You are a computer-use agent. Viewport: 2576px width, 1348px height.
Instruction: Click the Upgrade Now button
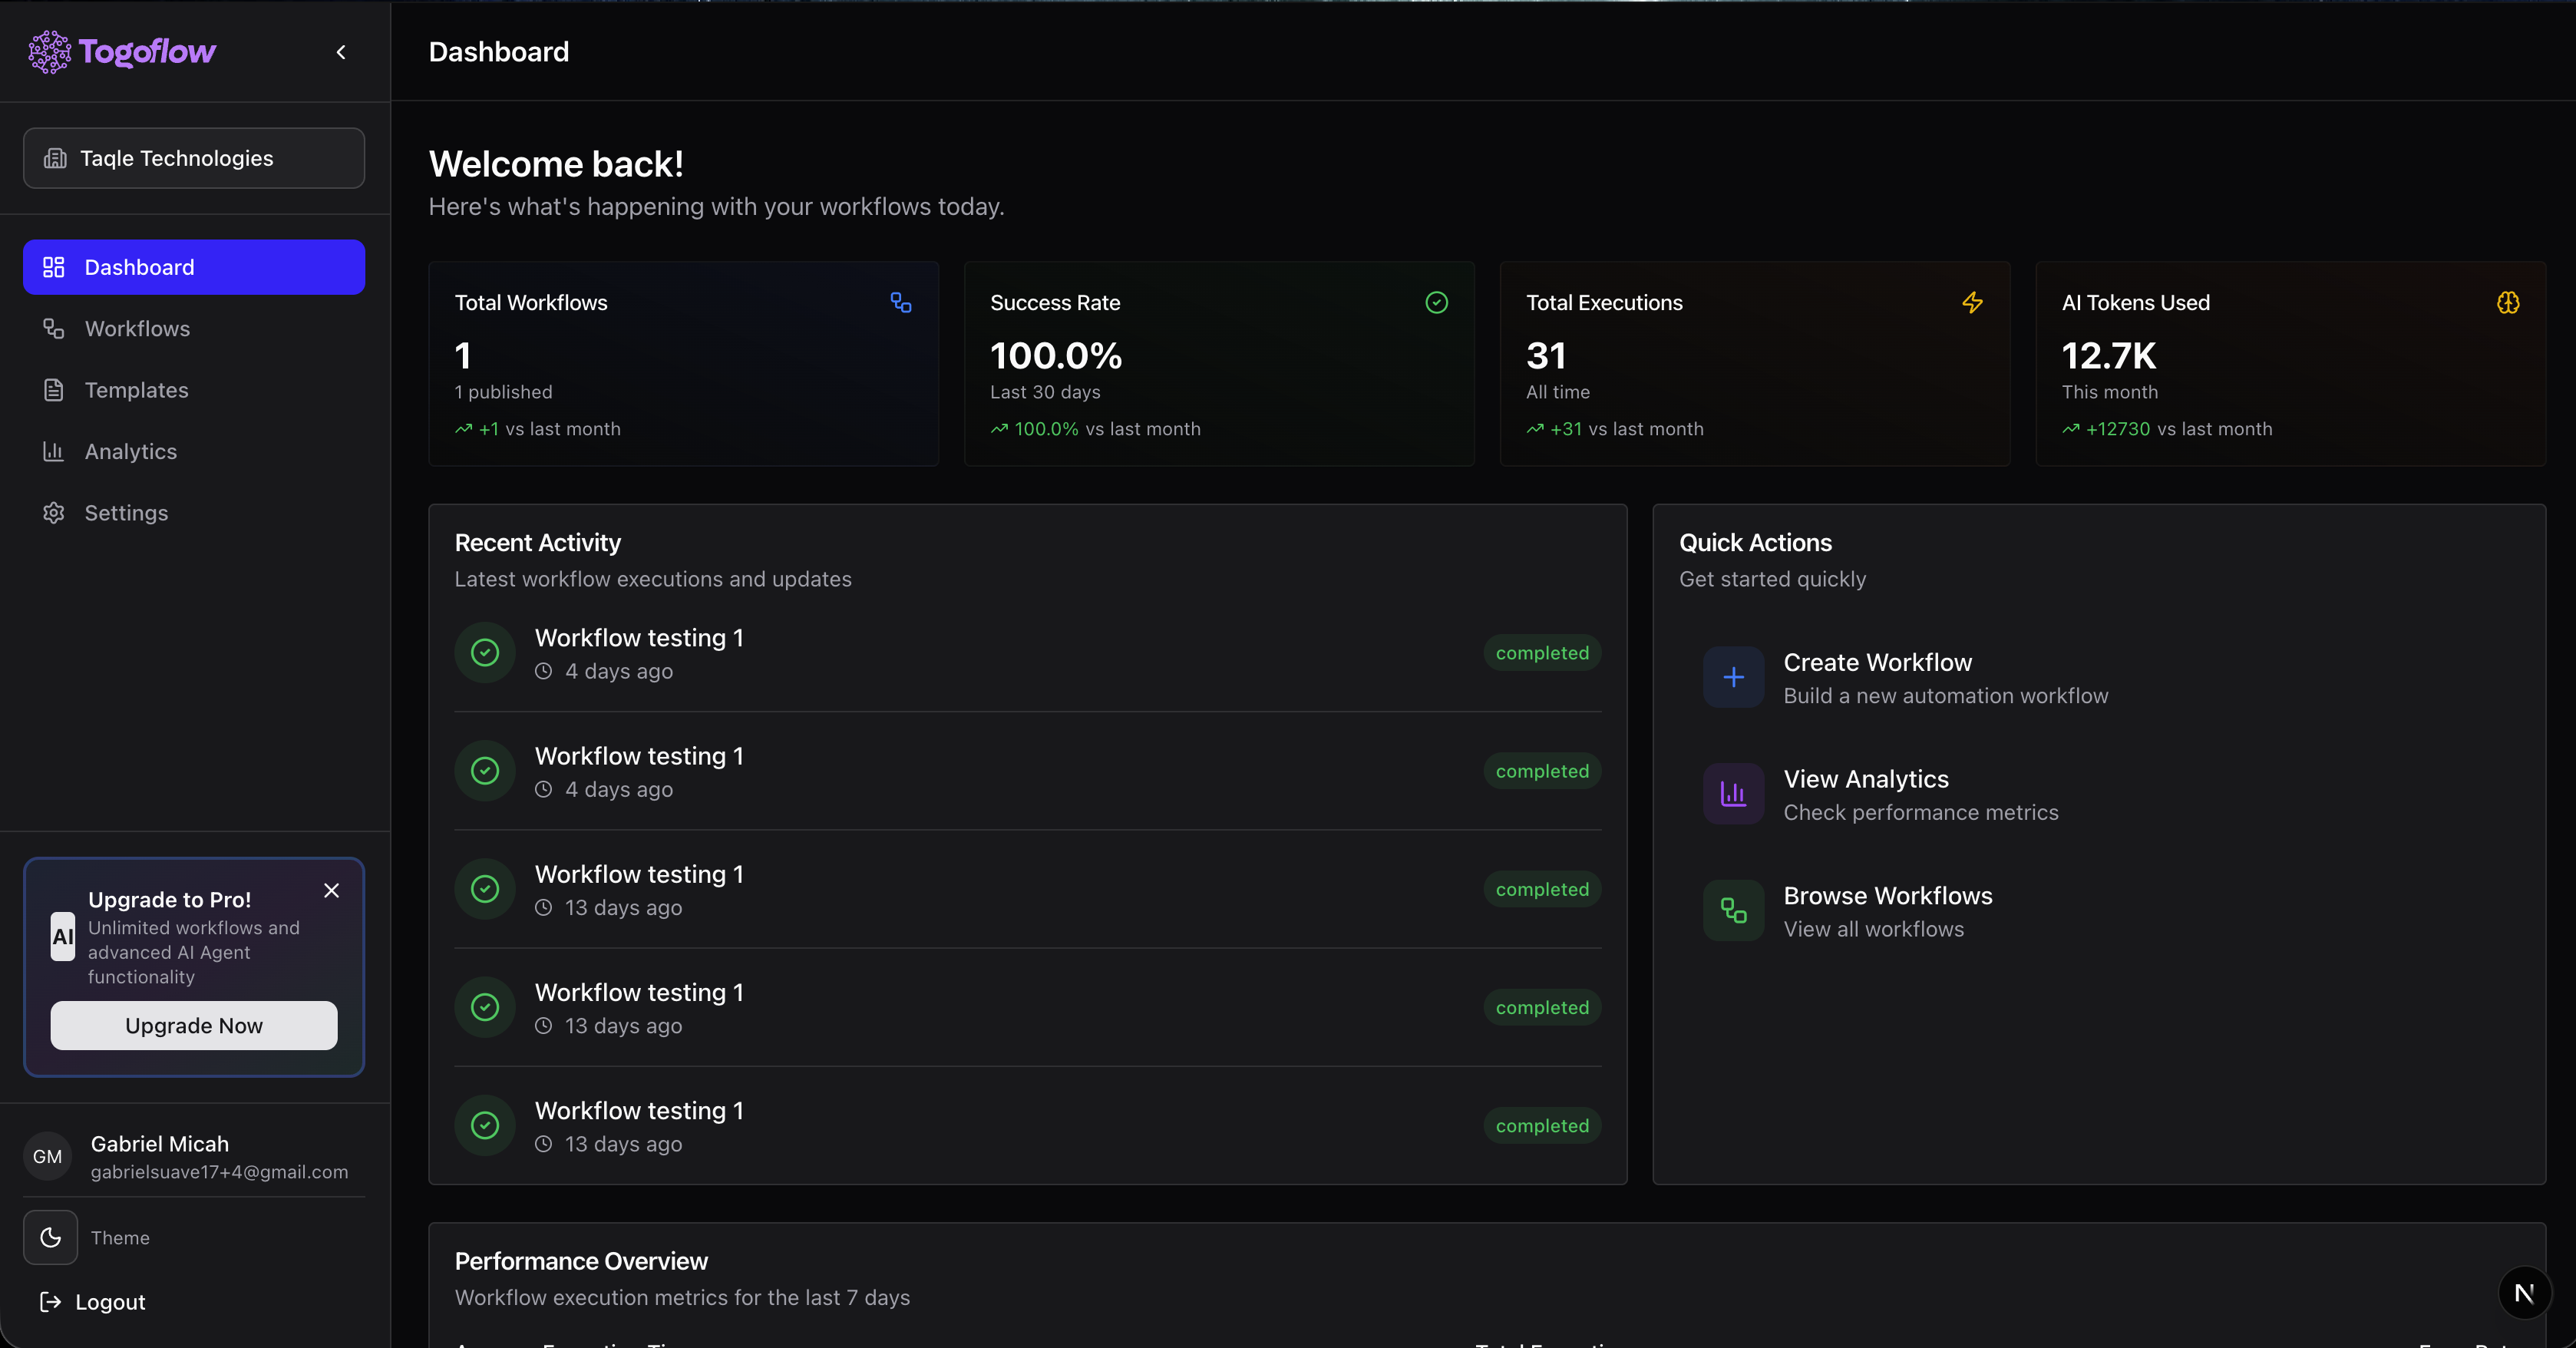coord(193,1025)
